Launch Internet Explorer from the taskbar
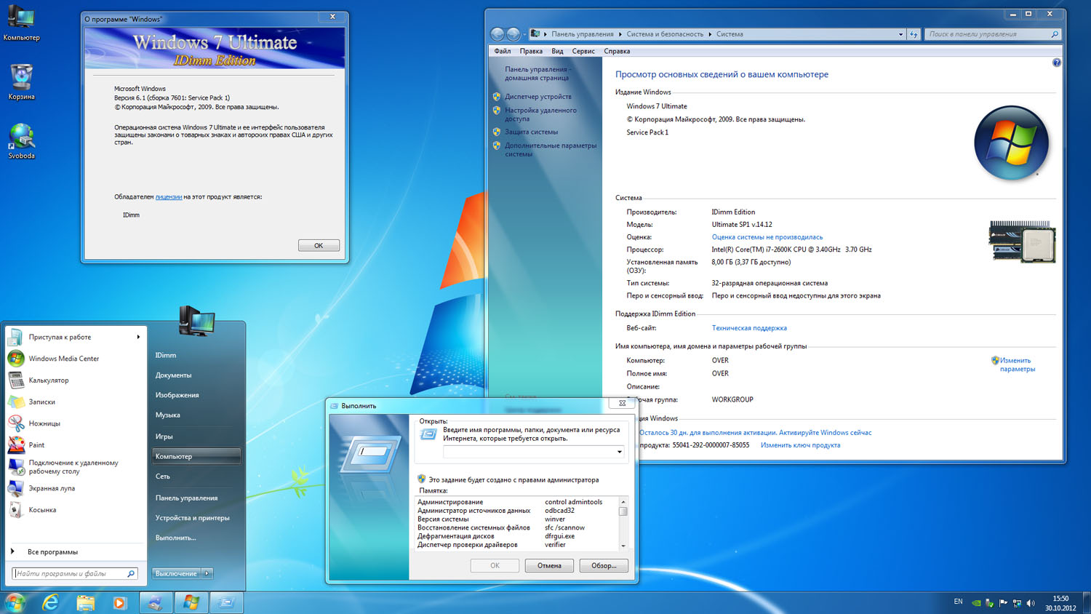The image size is (1091, 614). point(50,602)
